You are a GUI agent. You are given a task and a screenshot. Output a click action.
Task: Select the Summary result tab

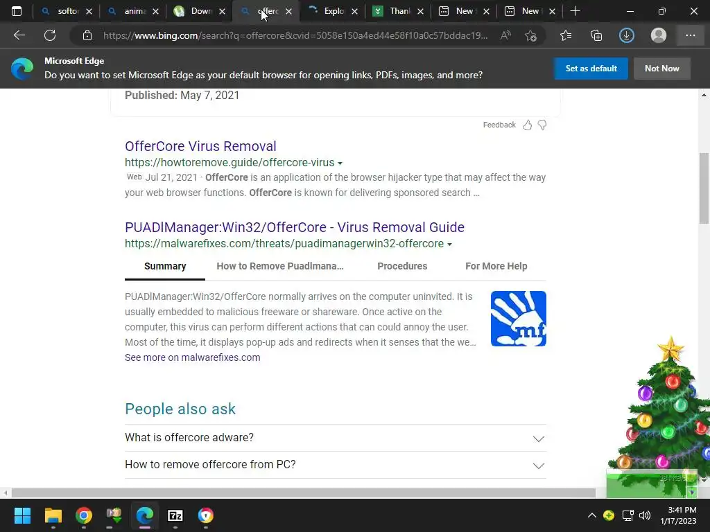click(x=165, y=266)
